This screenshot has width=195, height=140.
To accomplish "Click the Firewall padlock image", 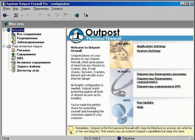I will point(121,55).
